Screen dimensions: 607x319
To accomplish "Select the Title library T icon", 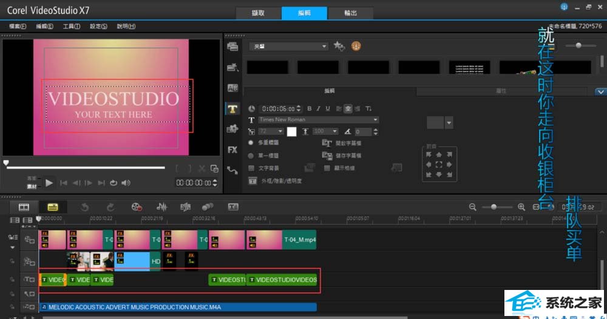I will click(x=232, y=109).
